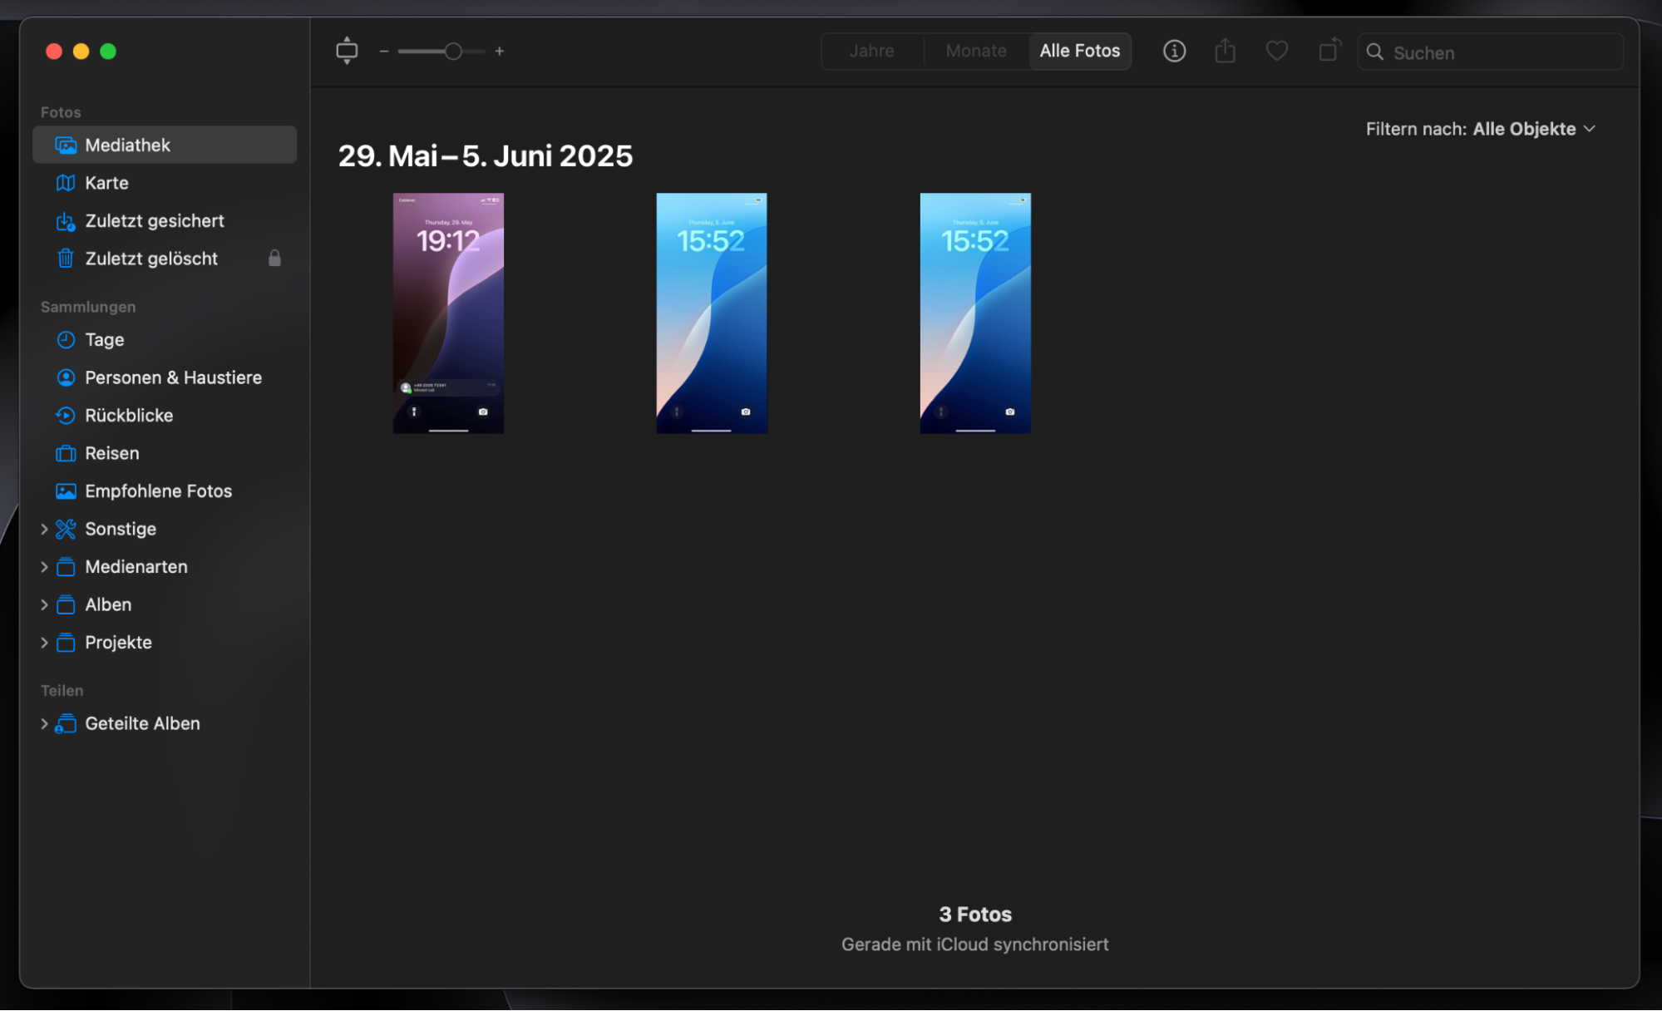Click the rotate image icon
The image size is (1662, 1011).
click(x=1329, y=51)
